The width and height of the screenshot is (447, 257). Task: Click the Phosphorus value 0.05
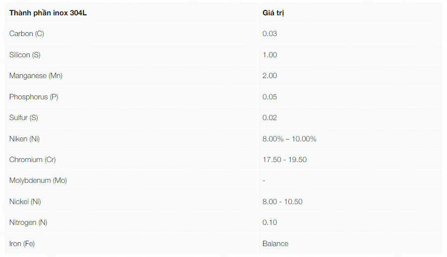click(269, 97)
